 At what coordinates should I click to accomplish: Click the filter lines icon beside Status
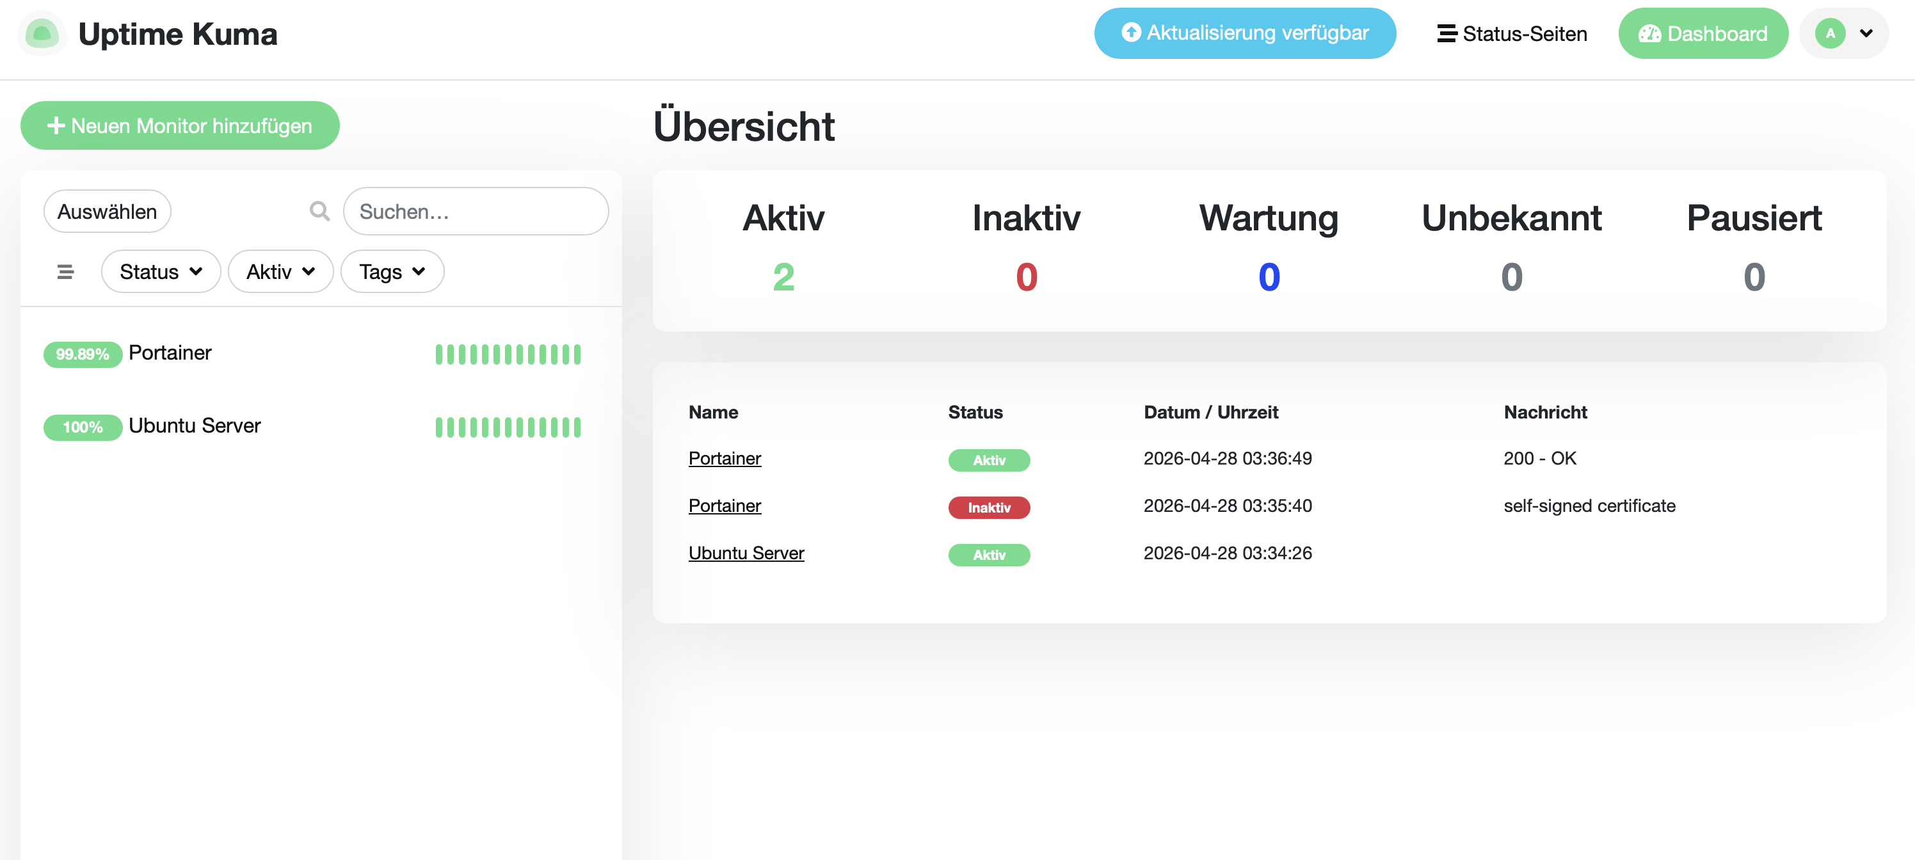pyautogui.click(x=65, y=272)
